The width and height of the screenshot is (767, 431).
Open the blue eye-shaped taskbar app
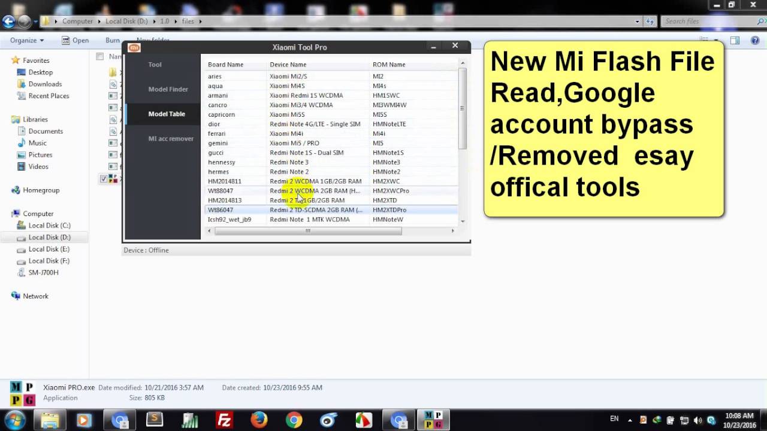tap(328, 420)
